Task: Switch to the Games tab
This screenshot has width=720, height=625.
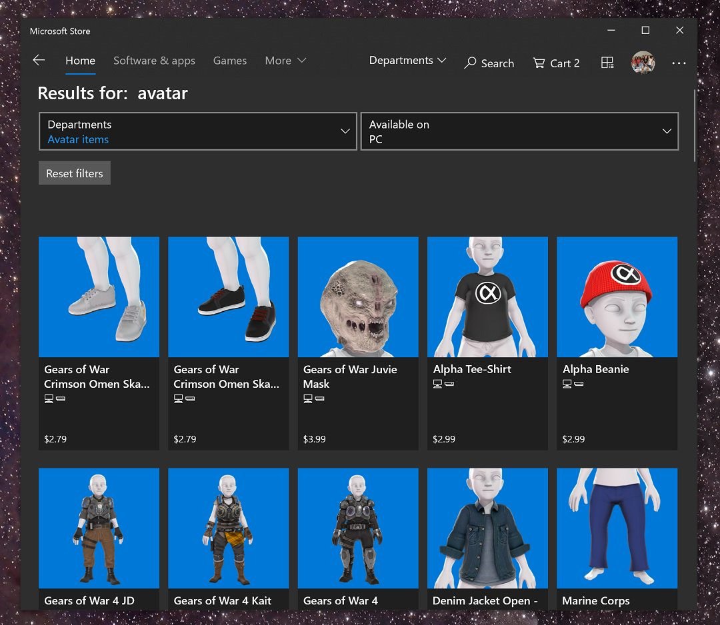Action: point(230,61)
